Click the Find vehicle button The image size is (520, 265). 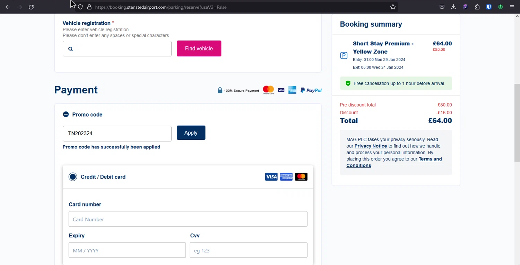pyautogui.click(x=199, y=48)
